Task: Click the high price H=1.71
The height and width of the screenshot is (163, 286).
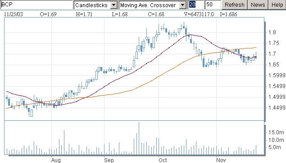Action: pyautogui.click(x=84, y=14)
